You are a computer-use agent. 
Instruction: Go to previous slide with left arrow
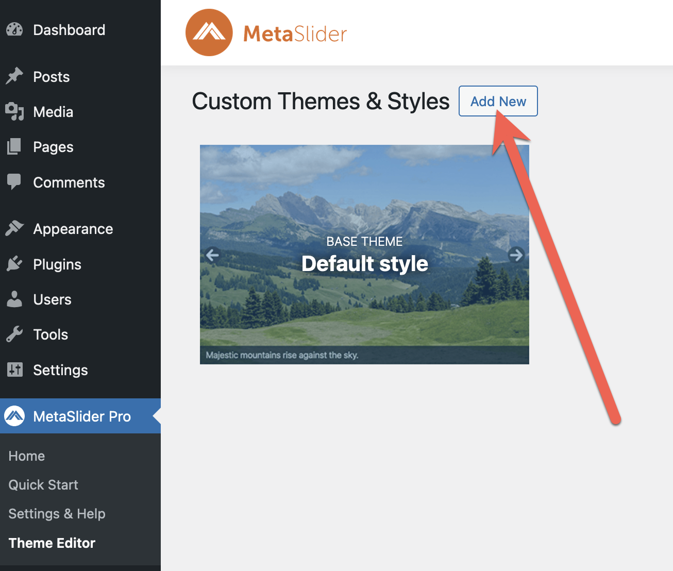212,255
